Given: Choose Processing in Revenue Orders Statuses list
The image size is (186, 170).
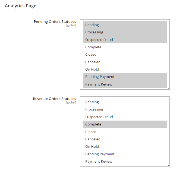Looking at the screenshot, I should [94, 109].
